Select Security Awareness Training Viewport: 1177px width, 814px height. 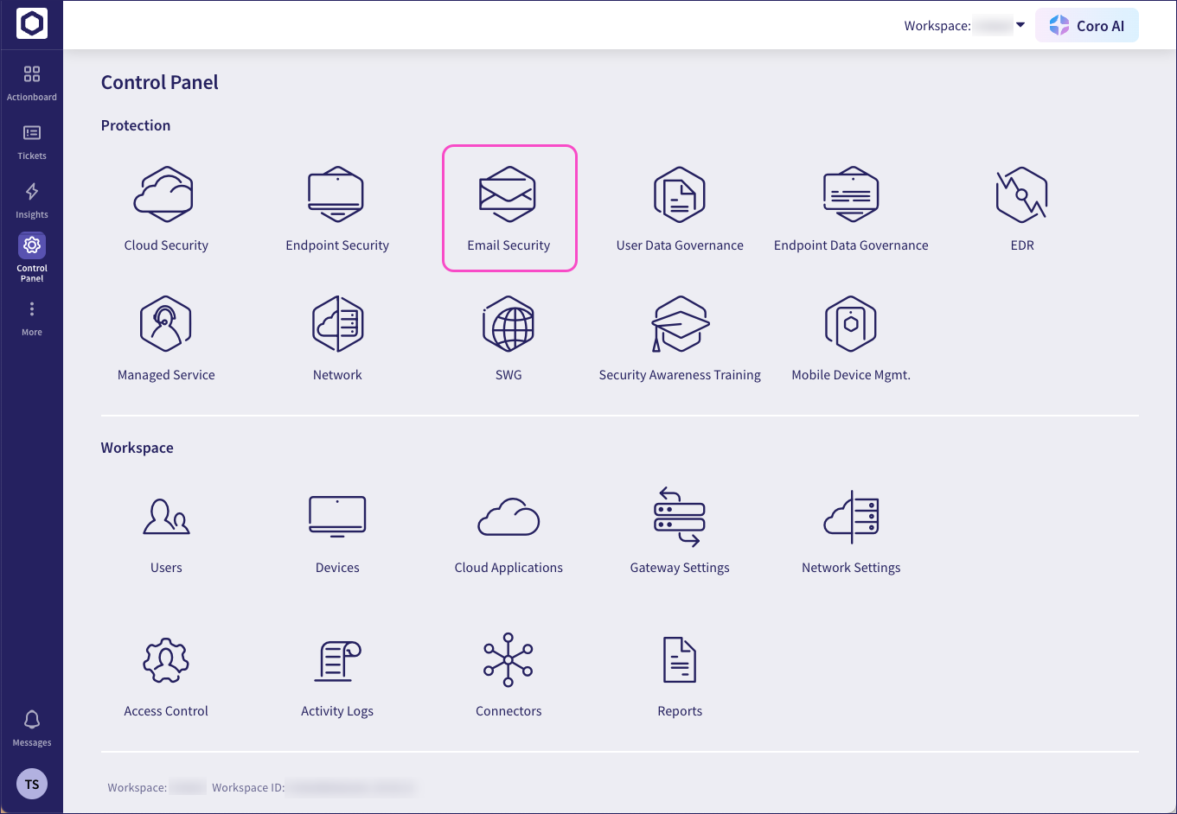(680, 337)
